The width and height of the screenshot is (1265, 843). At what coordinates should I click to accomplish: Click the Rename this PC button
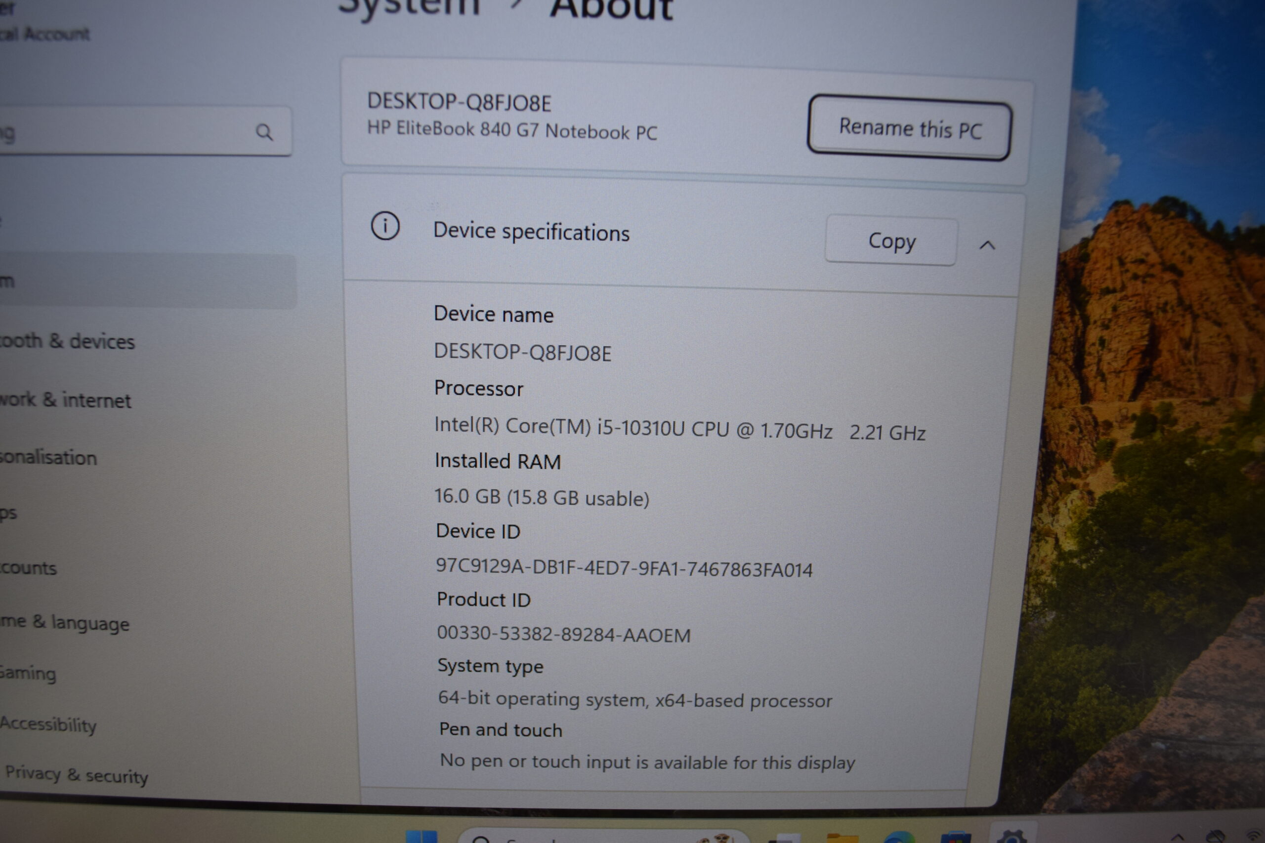910,128
